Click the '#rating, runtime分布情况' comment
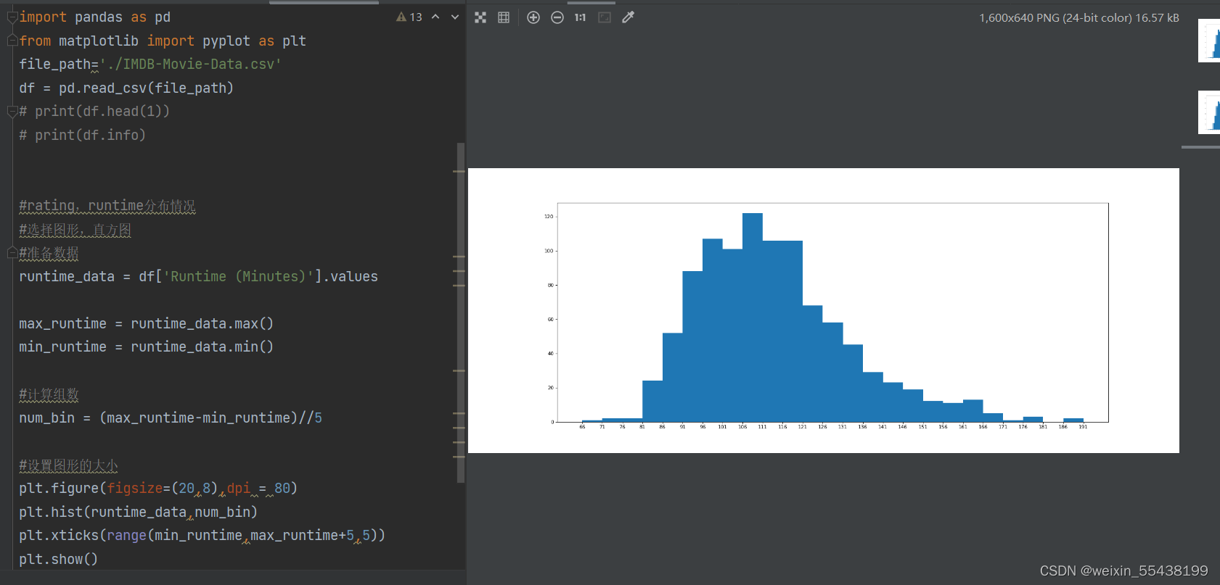 [107, 206]
